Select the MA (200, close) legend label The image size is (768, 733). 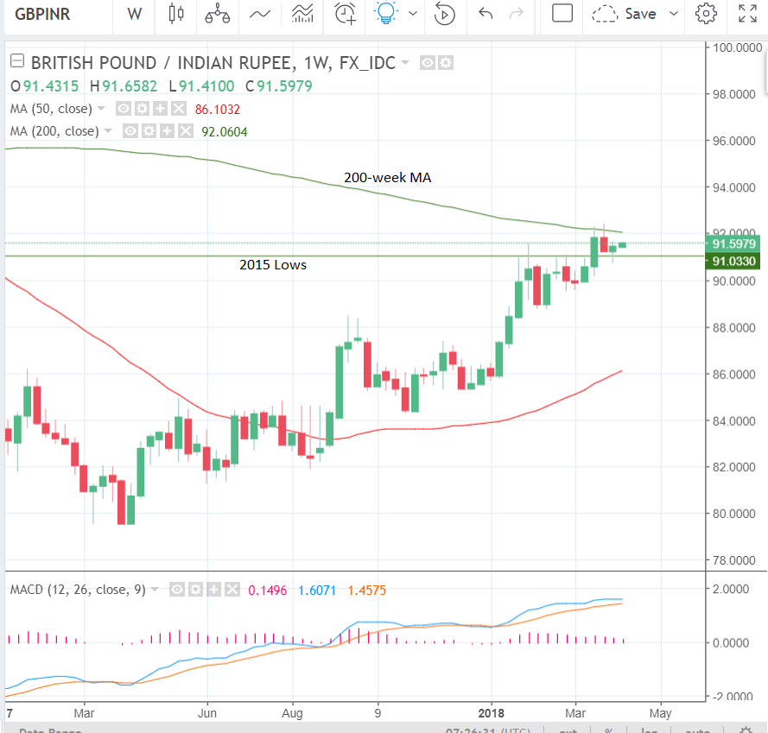click(55, 130)
